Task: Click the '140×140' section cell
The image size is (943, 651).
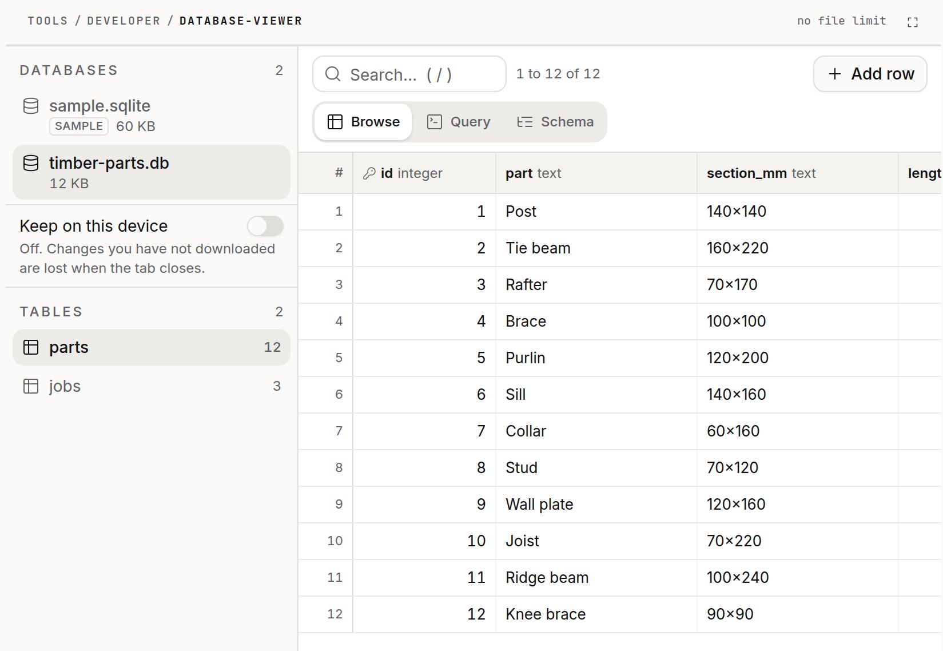Action: (x=798, y=212)
